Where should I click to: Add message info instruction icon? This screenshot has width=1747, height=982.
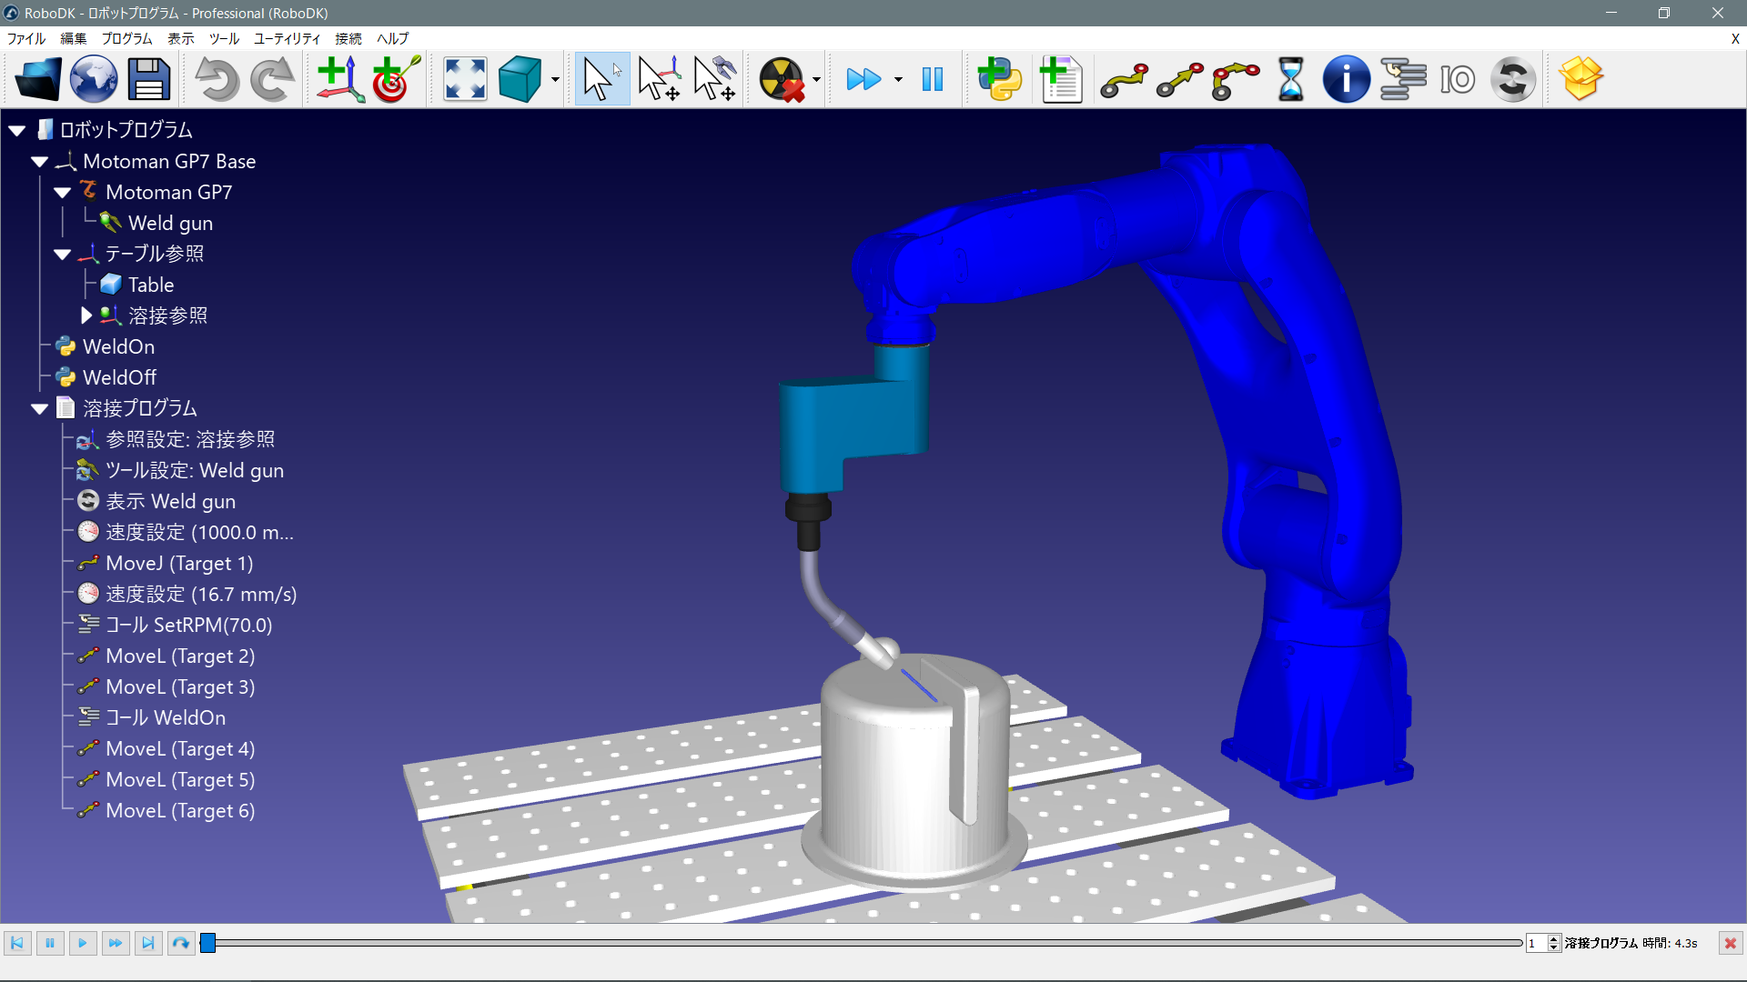1346,79
